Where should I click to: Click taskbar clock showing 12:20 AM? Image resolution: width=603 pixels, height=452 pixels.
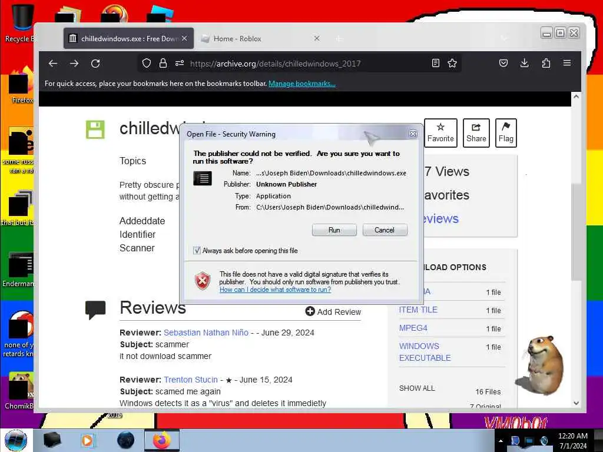tap(572, 441)
